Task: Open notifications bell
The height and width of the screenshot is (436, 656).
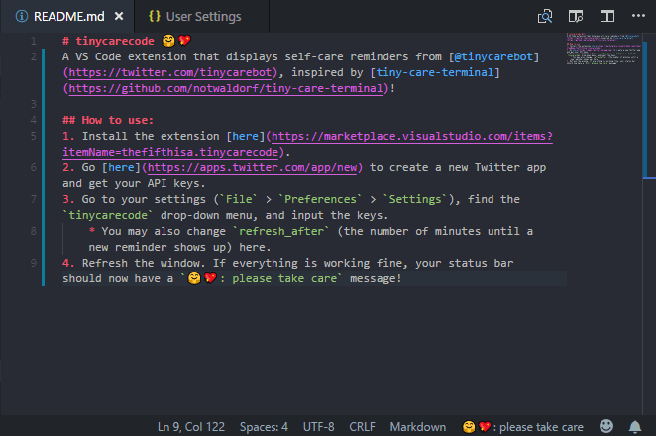Action: click(x=635, y=427)
